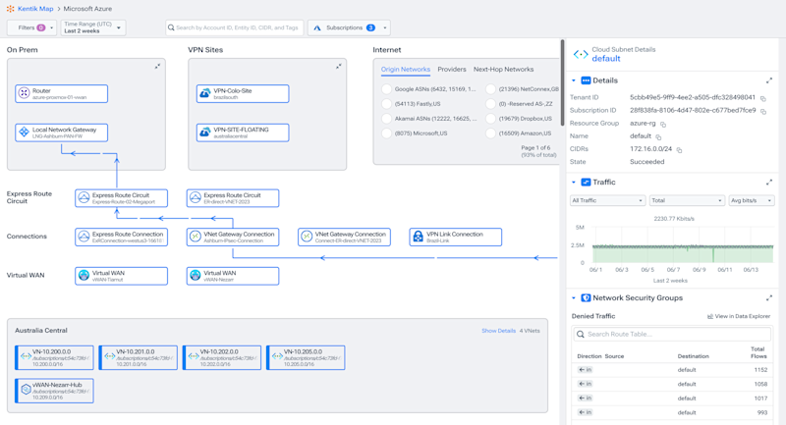Collapse the Network Security Groups section
The height and width of the screenshot is (425, 786).
tap(574, 297)
